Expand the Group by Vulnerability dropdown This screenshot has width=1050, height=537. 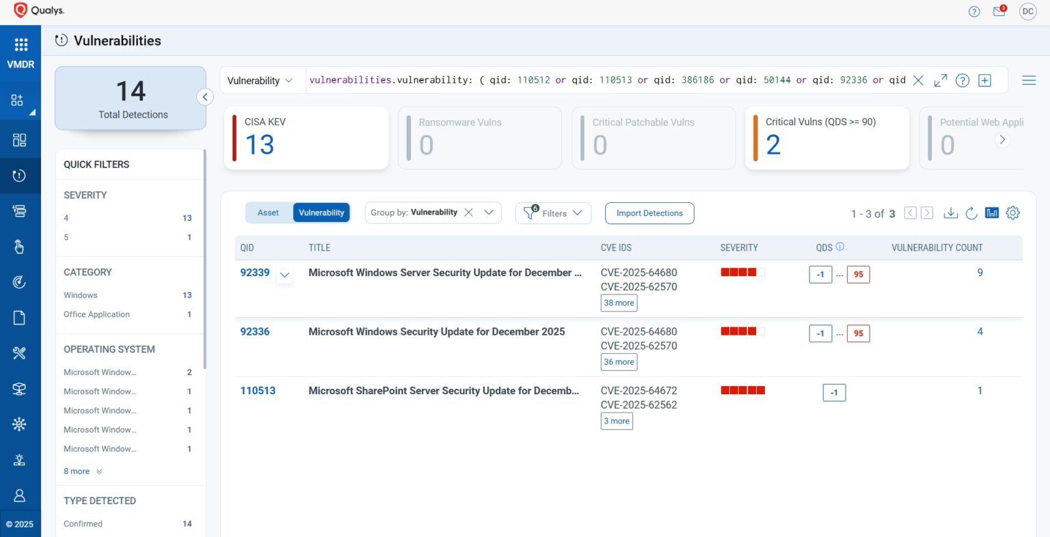click(488, 212)
